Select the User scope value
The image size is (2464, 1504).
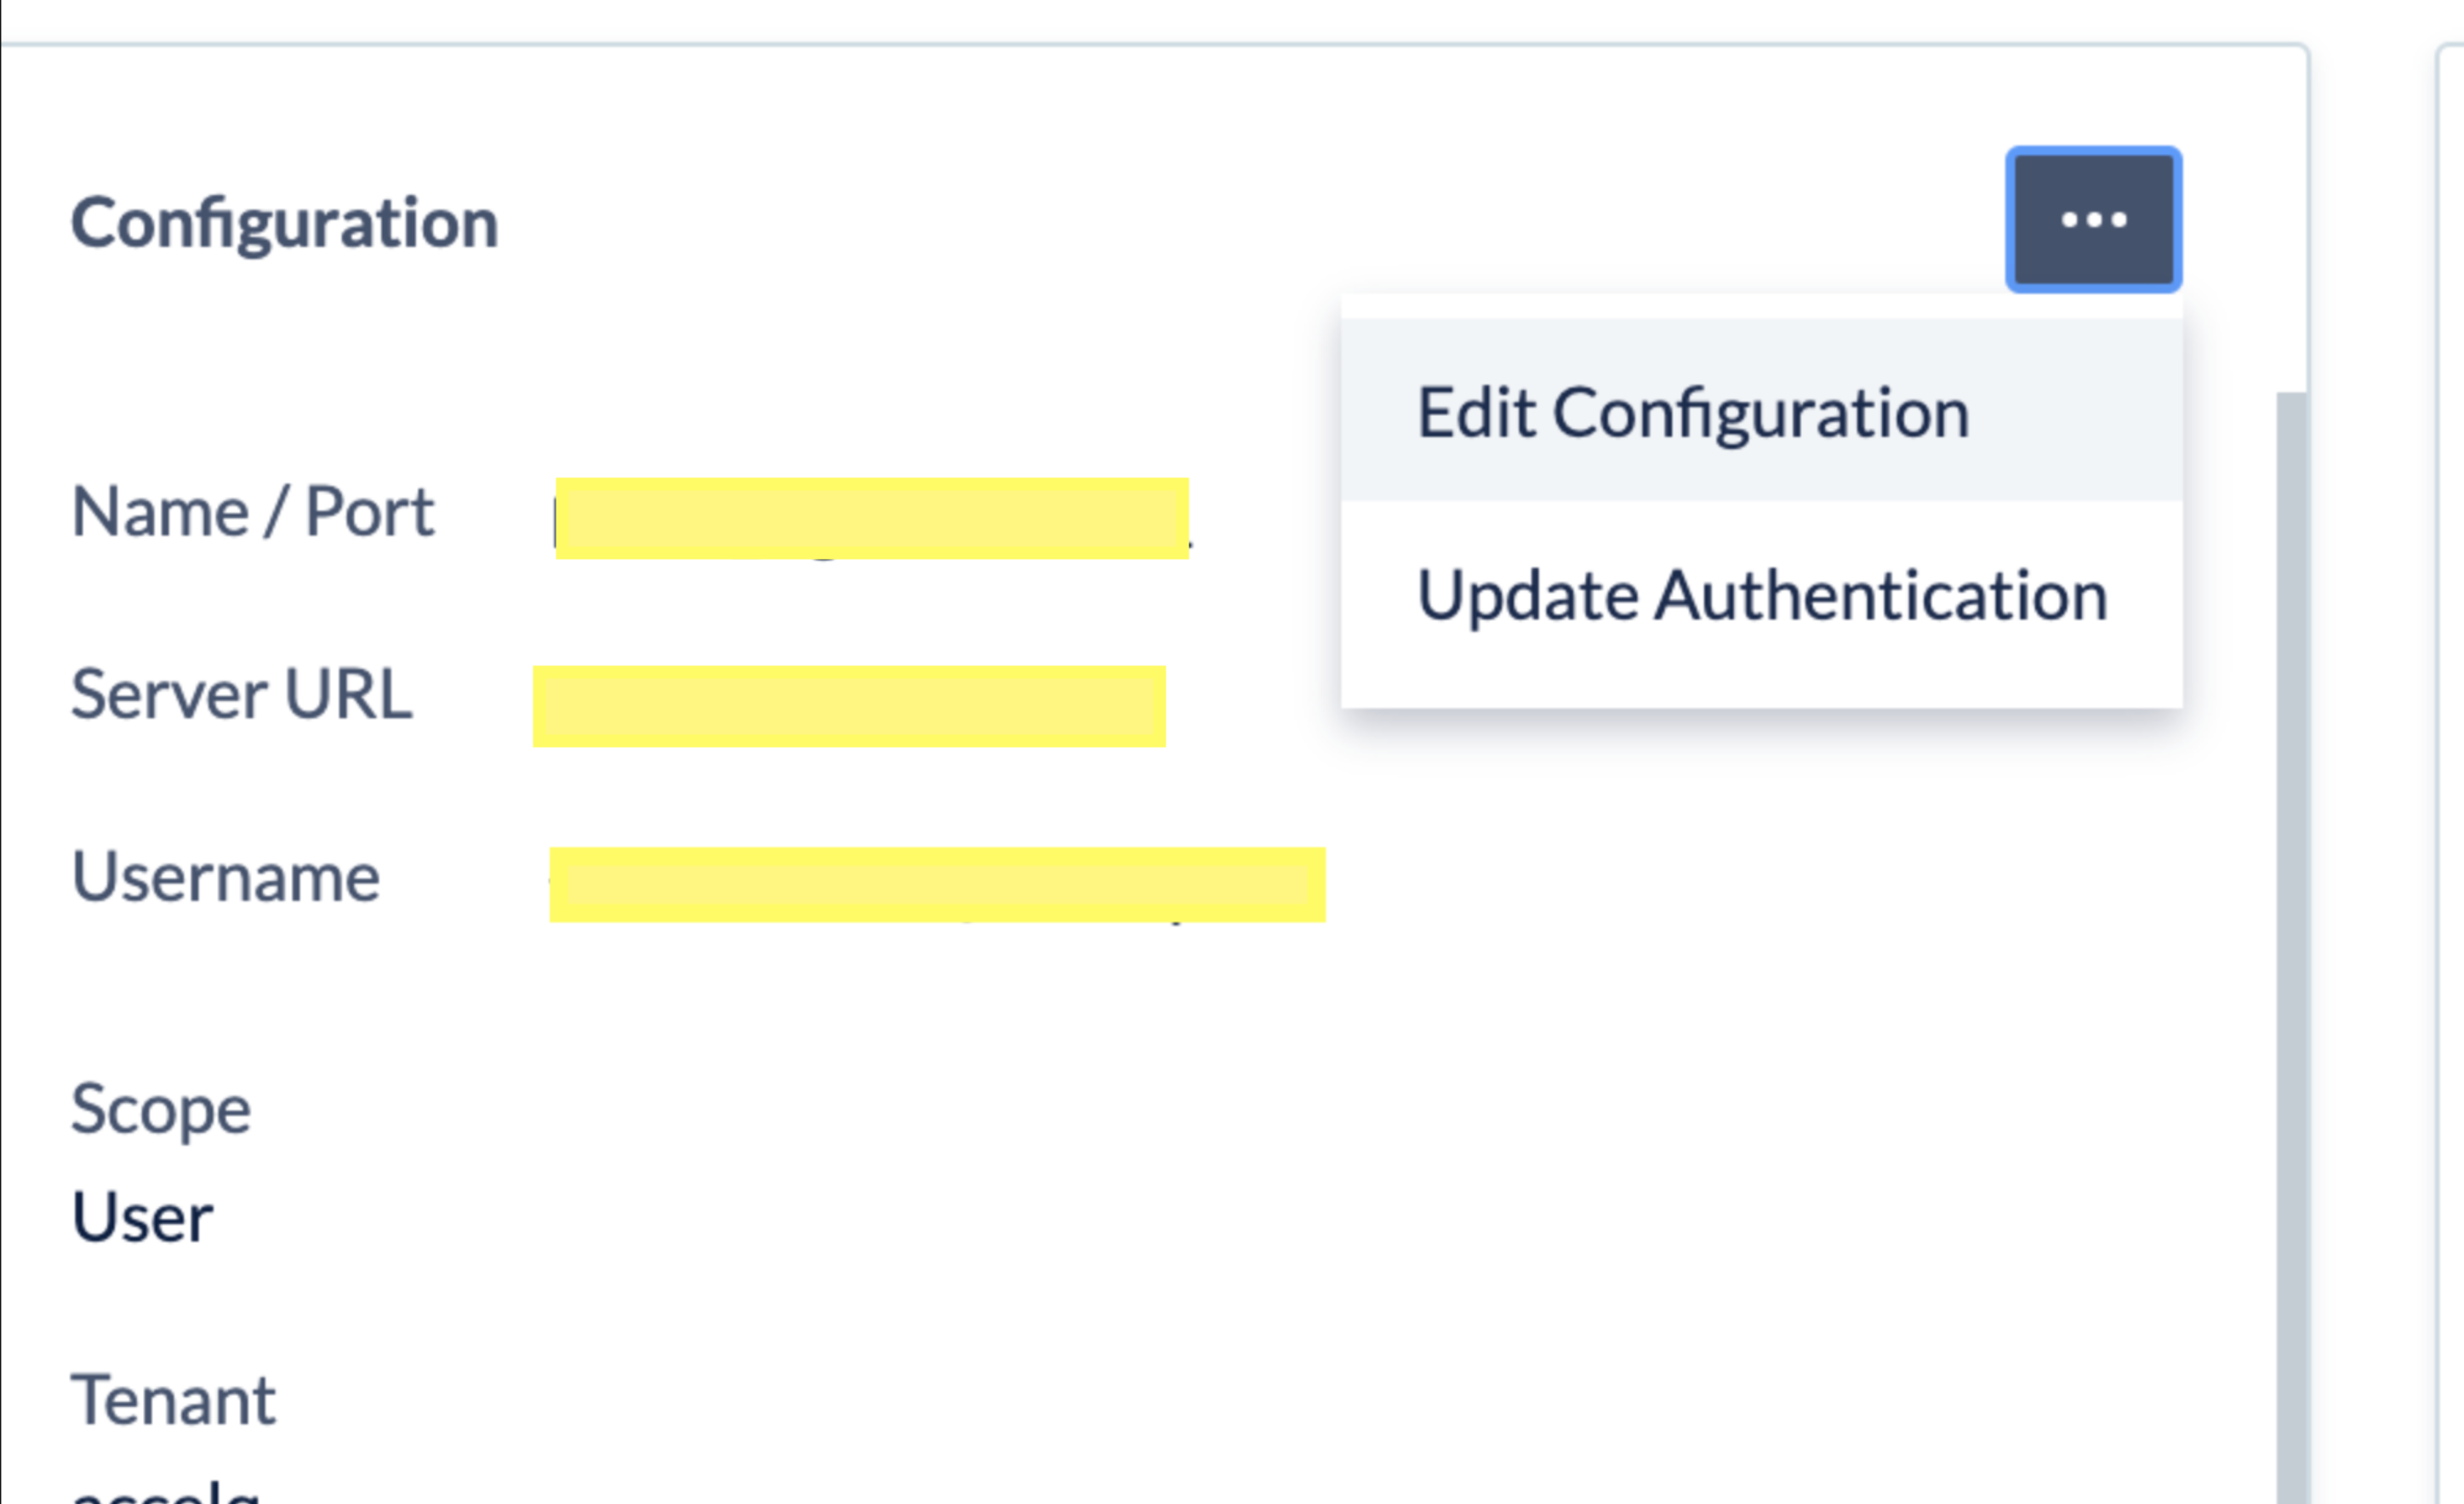tap(142, 1217)
